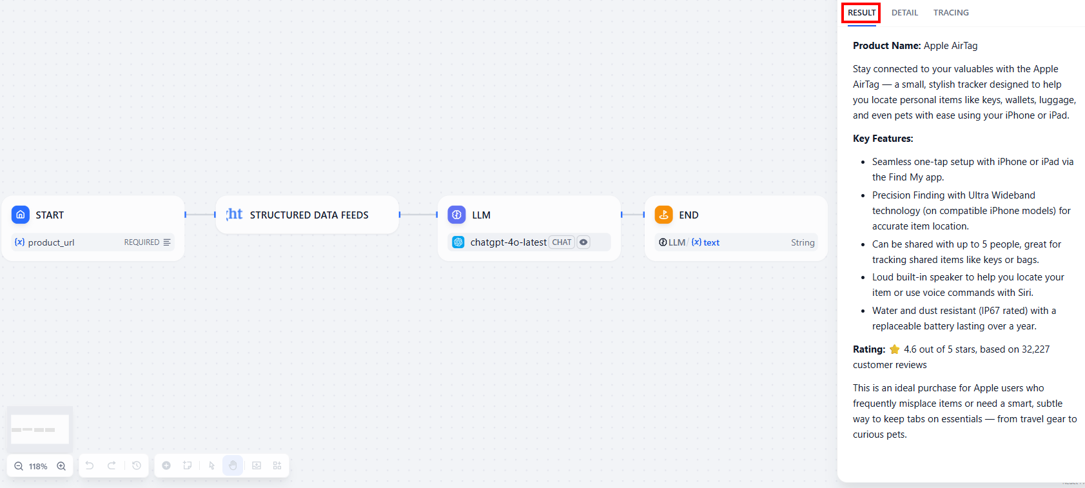Image resolution: width=1085 pixels, height=488 pixels.
Task: Zoom in the workflow canvas
Action: point(61,466)
